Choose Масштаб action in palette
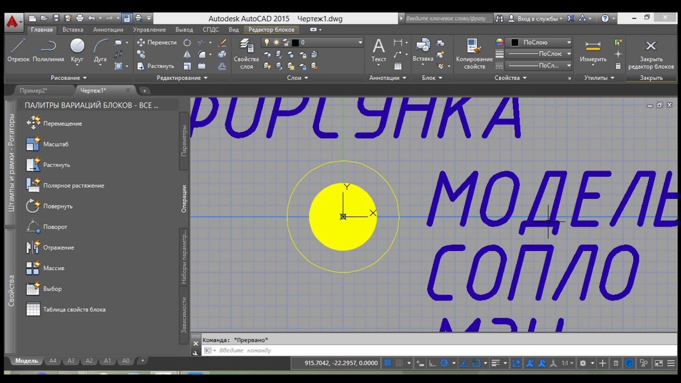 (48, 144)
